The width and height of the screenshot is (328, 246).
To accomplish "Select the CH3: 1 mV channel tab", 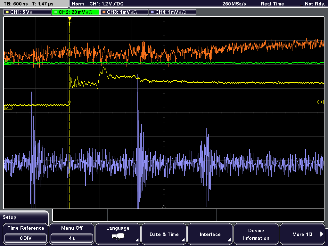I will point(124,12).
